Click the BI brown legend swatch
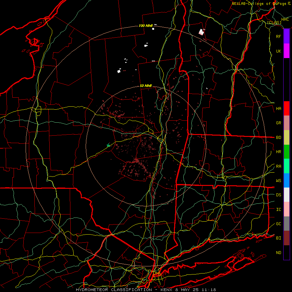The height and width of the screenshot is (292, 292). point(286,238)
